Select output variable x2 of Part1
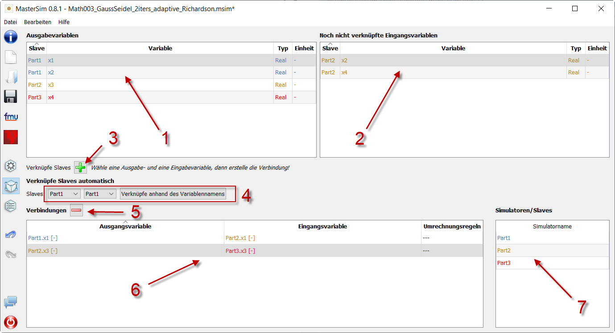This screenshot has width=615, height=333. click(x=171, y=73)
